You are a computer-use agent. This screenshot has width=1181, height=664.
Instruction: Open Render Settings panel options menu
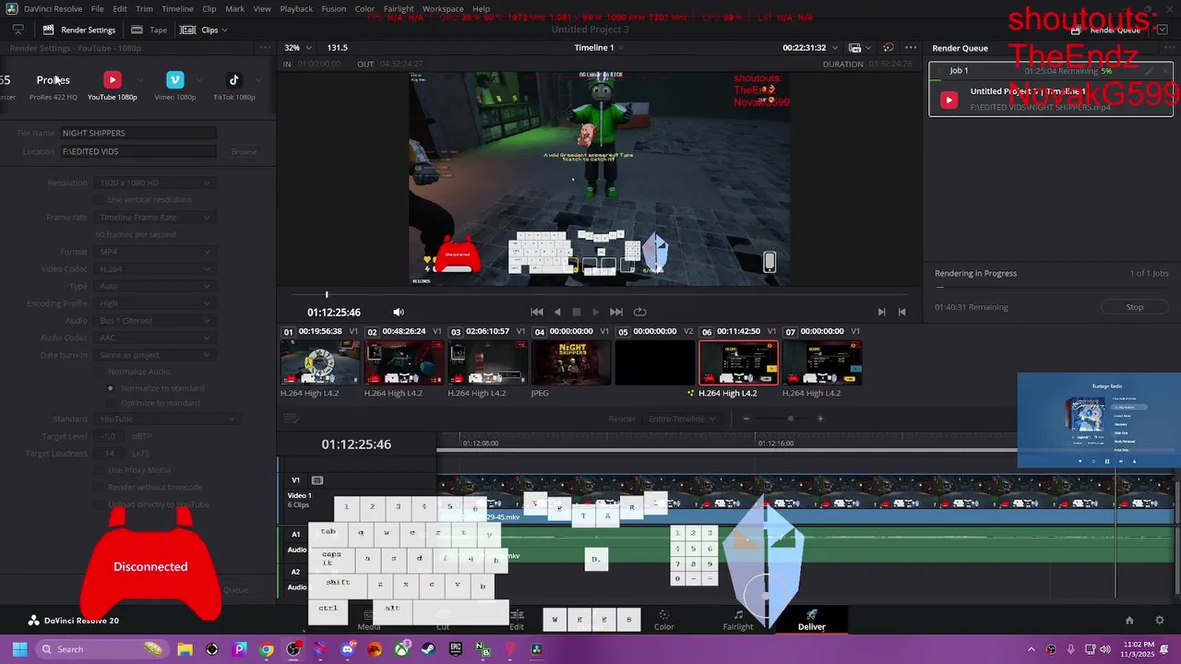pos(267,48)
